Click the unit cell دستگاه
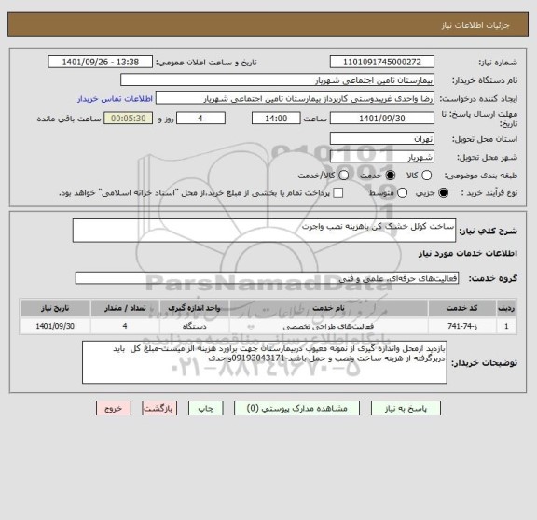Viewport: 537px width, 520px height. click(194, 326)
